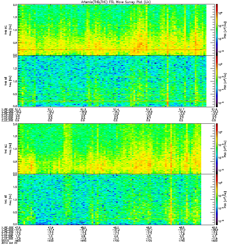Click the THB B-parallel freq [Hz] axis label

click(10, 81)
